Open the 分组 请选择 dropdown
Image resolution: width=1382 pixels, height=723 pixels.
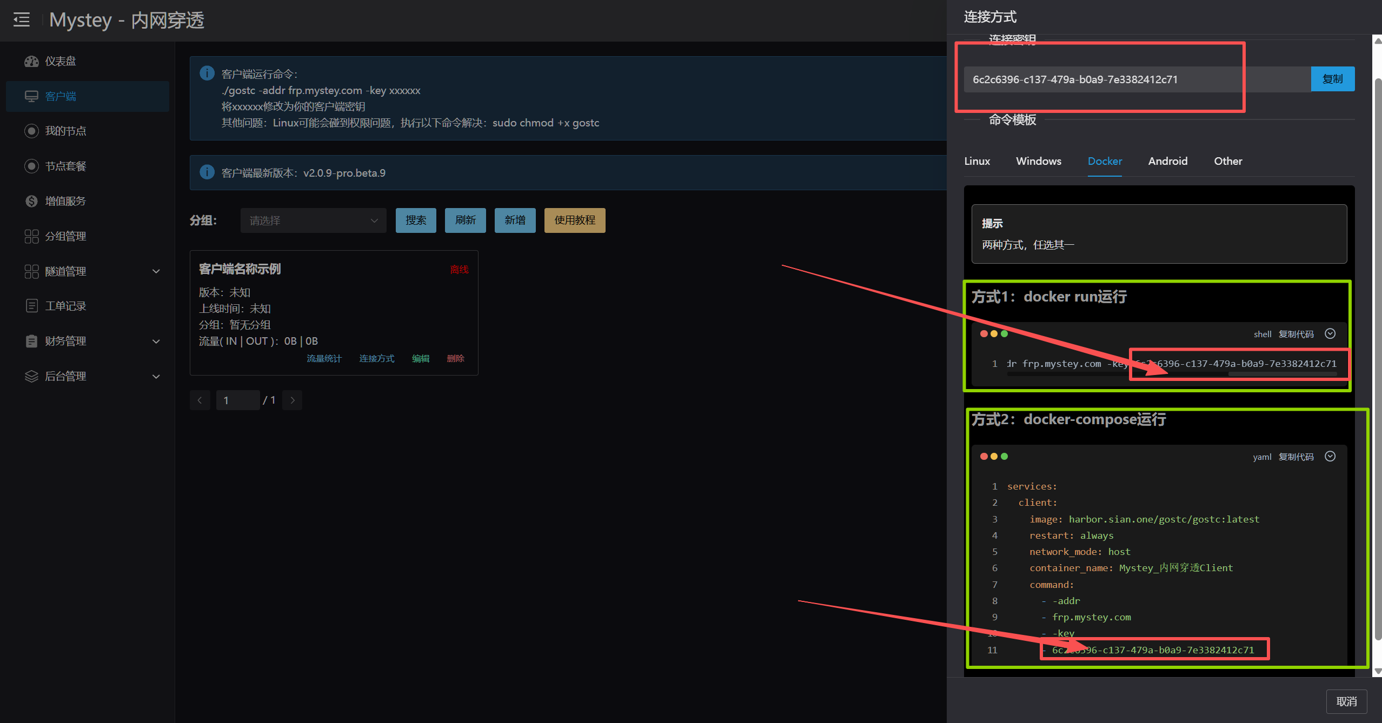pos(313,220)
